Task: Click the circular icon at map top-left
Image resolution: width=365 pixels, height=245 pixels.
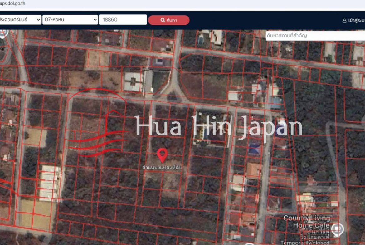Action: (x=3, y=33)
